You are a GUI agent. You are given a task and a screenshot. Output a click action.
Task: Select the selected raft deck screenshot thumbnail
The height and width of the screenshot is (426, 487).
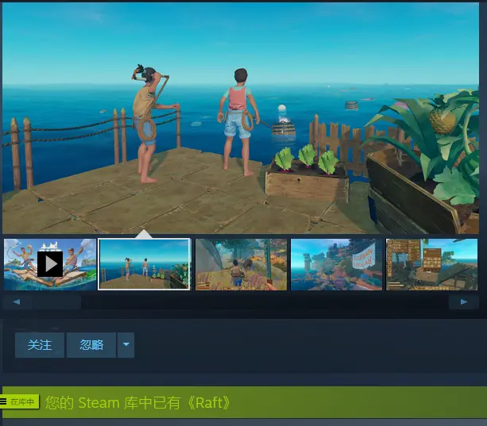(144, 264)
